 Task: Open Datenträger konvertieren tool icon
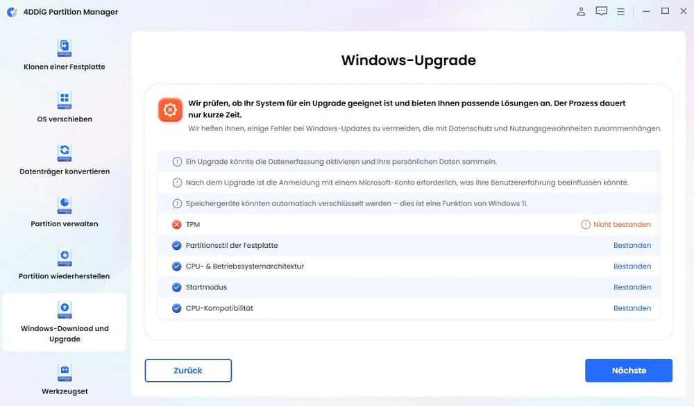pyautogui.click(x=65, y=152)
